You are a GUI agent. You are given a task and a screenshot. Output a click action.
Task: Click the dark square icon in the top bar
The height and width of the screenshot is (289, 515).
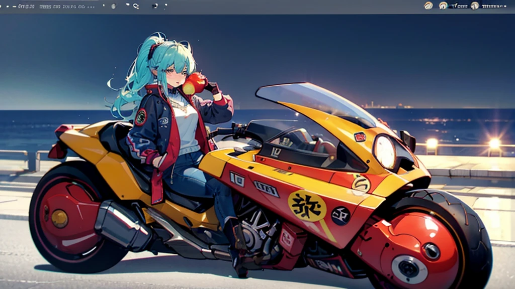pyautogui.click(x=155, y=6)
